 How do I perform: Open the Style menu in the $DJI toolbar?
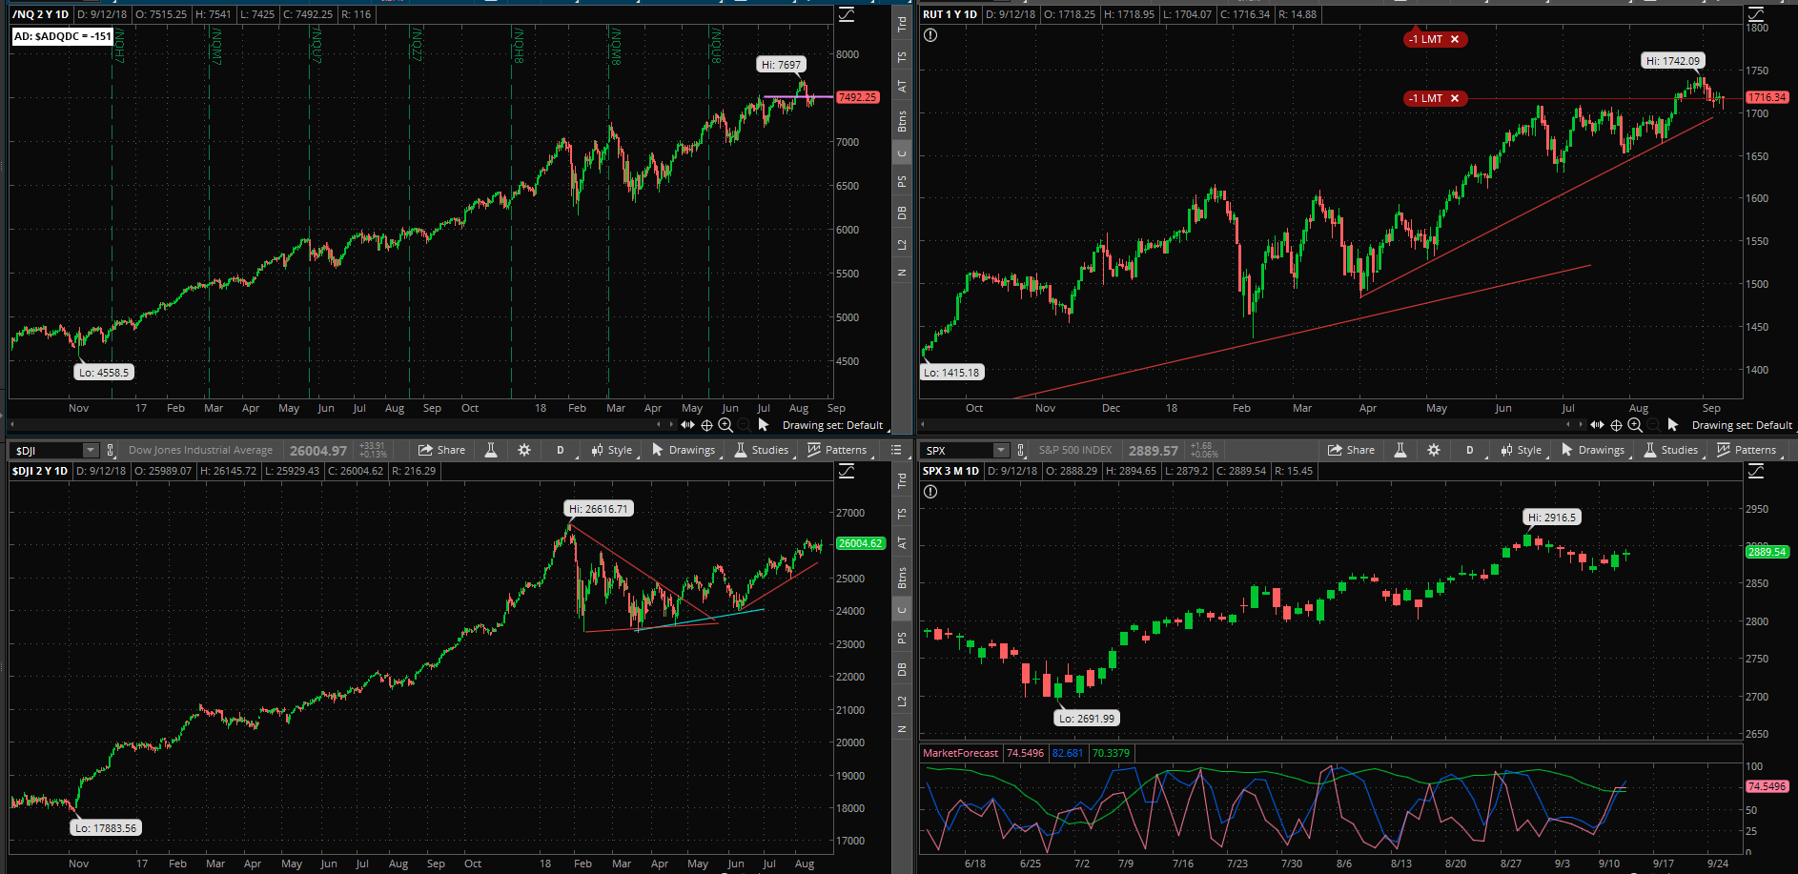pyautogui.click(x=611, y=450)
